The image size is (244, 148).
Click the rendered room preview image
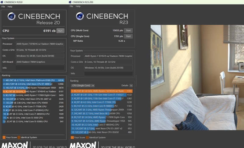click(x=197, y=77)
